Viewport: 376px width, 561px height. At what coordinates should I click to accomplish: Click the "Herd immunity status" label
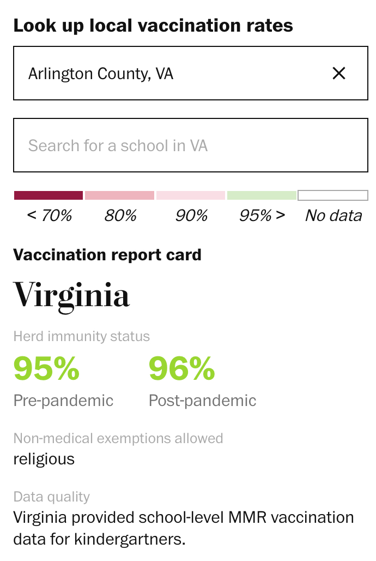[81, 336]
